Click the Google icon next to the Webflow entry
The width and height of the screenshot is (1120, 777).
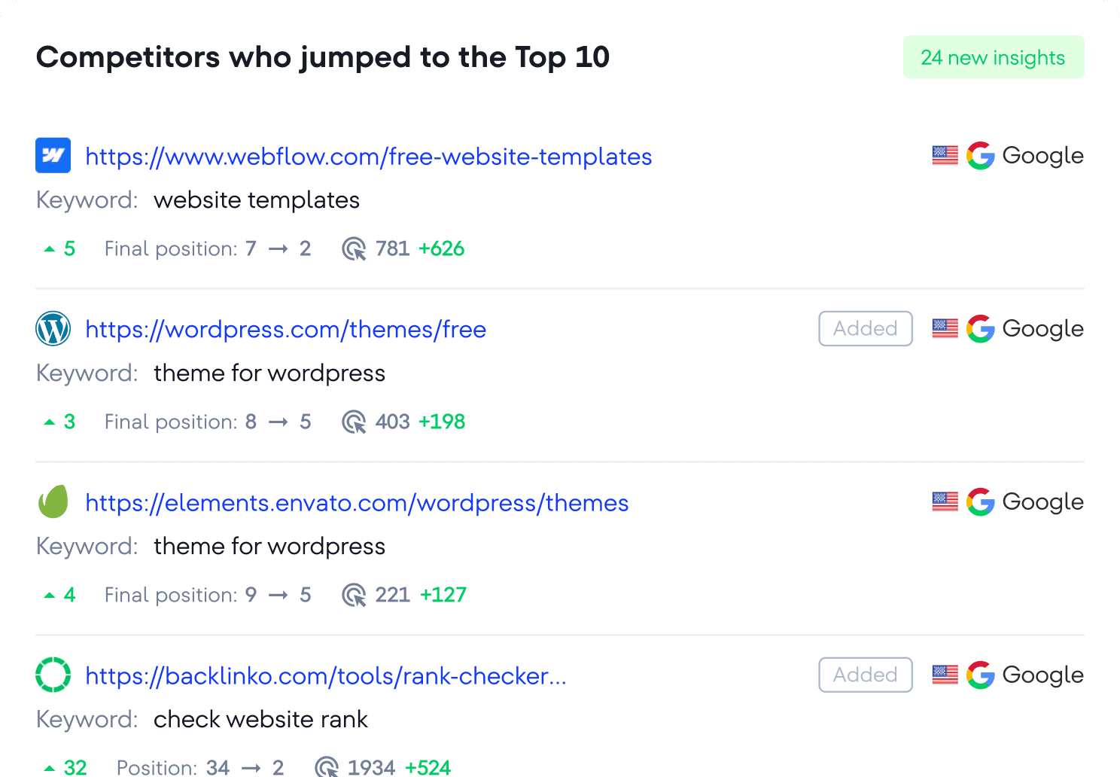click(x=981, y=156)
